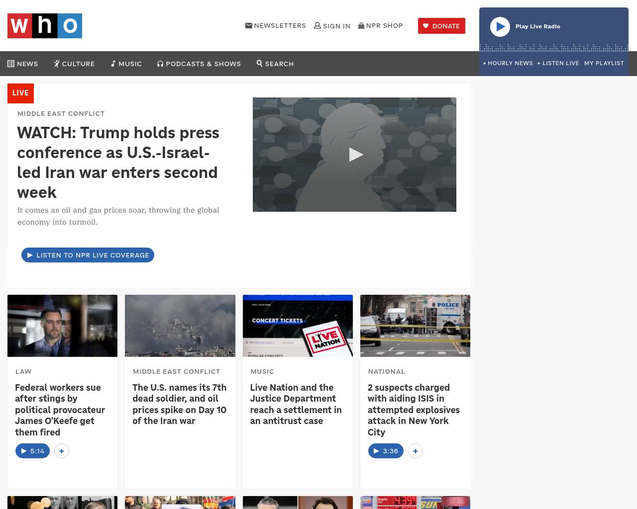Click the WHO station logo
This screenshot has height=509, width=637.
[x=45, y=26]
